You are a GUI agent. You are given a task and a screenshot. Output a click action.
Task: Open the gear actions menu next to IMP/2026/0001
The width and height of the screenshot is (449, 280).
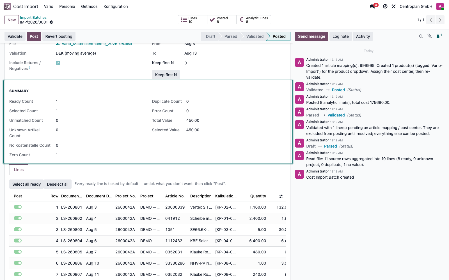51,22
